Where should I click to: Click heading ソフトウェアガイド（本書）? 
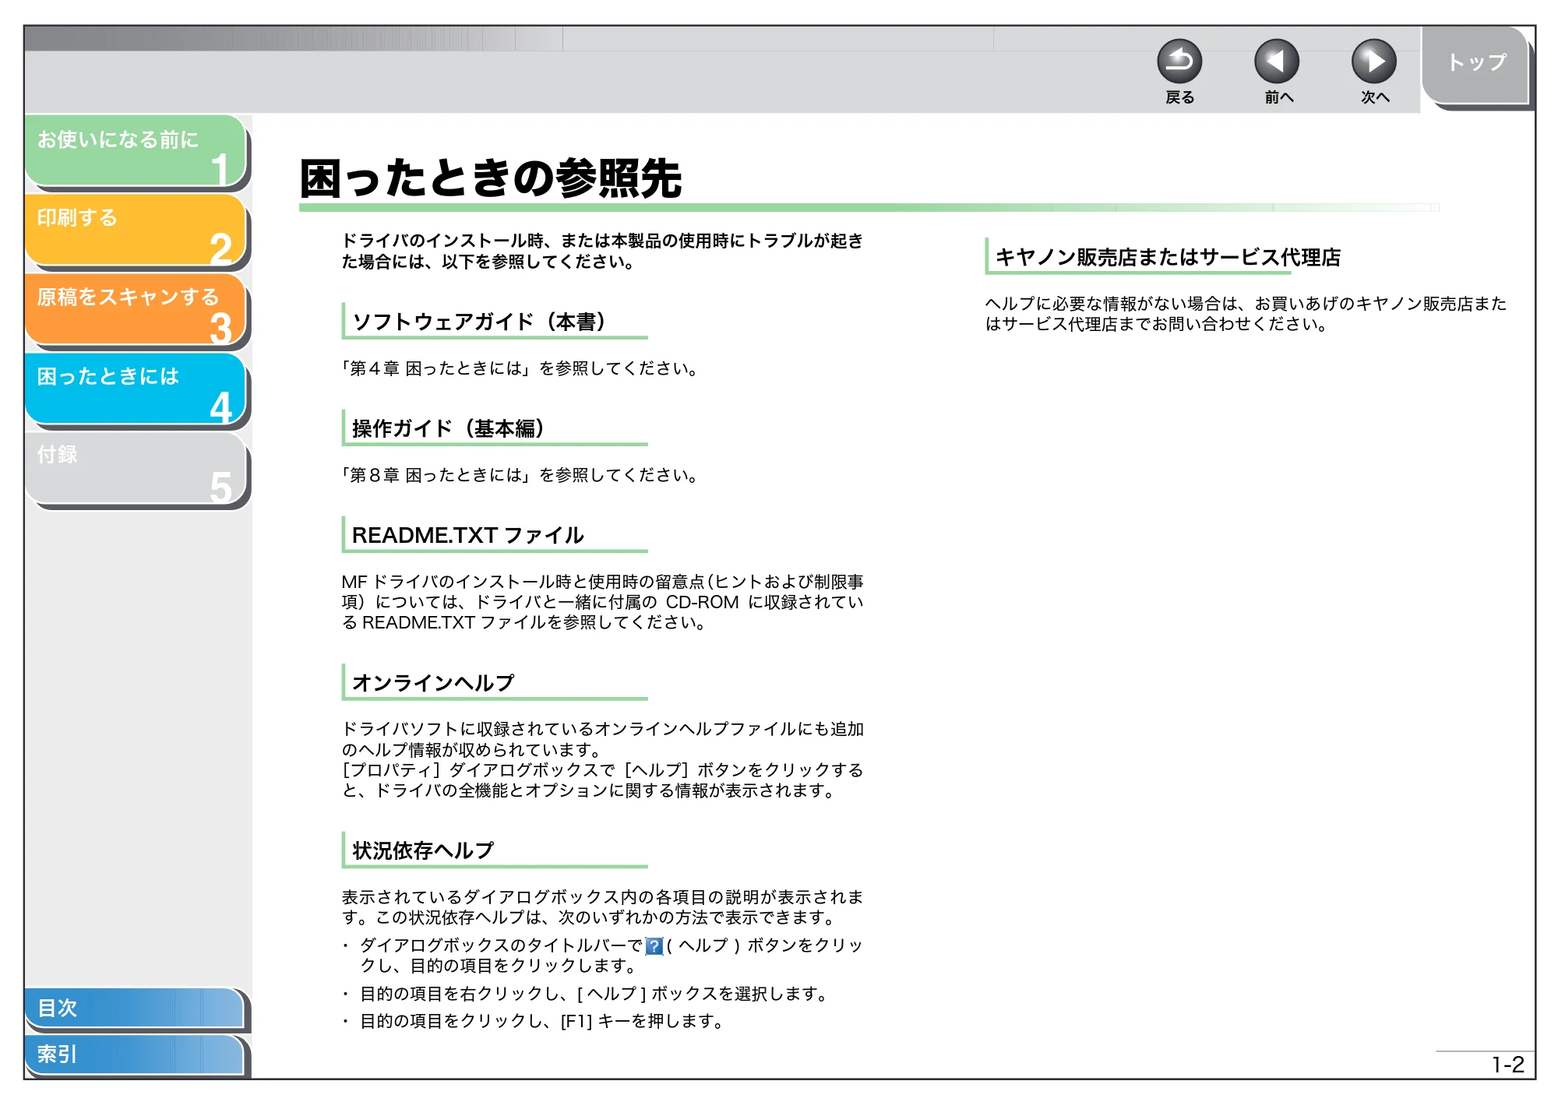tap(479, 322)
